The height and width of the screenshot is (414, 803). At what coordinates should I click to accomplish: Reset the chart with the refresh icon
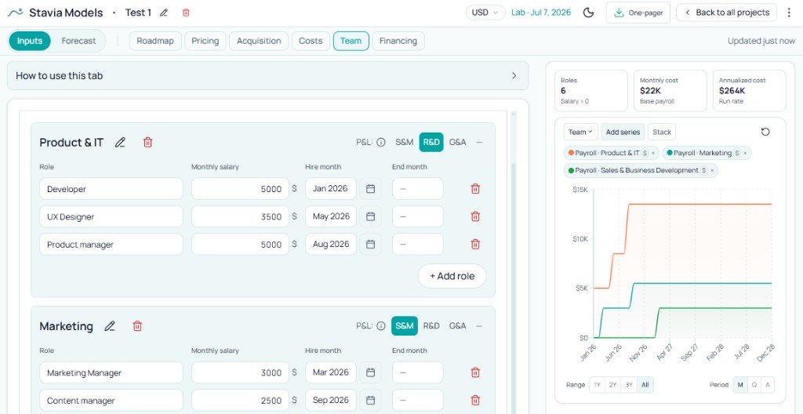tap(765, 132)
